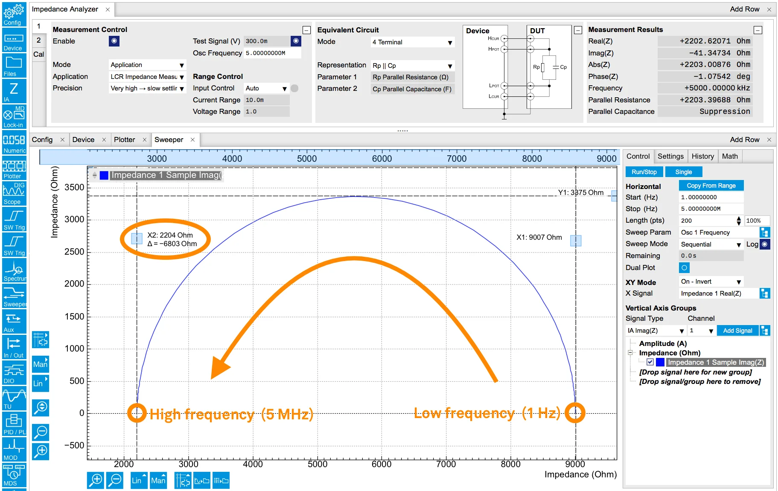
Task: Click the vertical auto-scale magnifier icon
Action: 41,408
